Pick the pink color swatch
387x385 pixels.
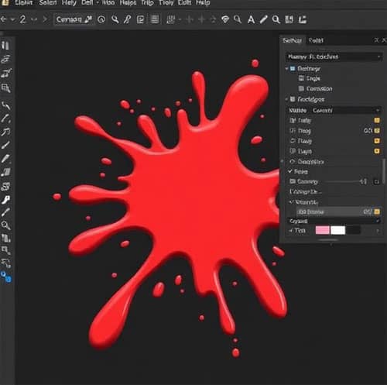(322, 230)
